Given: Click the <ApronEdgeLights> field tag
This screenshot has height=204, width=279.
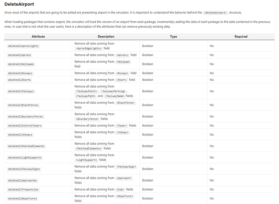Looking at the screenshot, I should 89,49.
